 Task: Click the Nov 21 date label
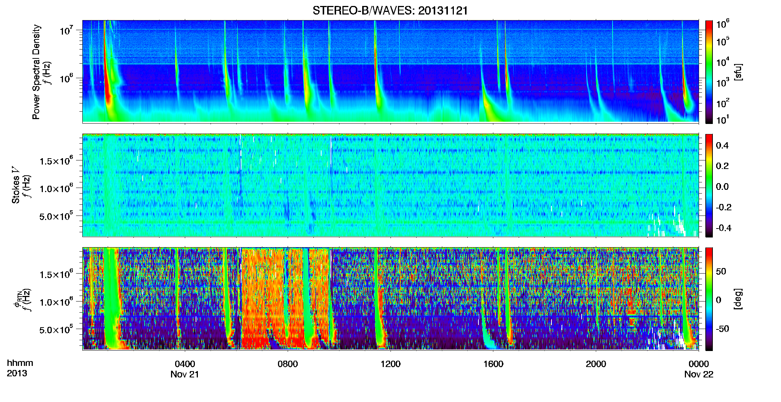point(185,374)
